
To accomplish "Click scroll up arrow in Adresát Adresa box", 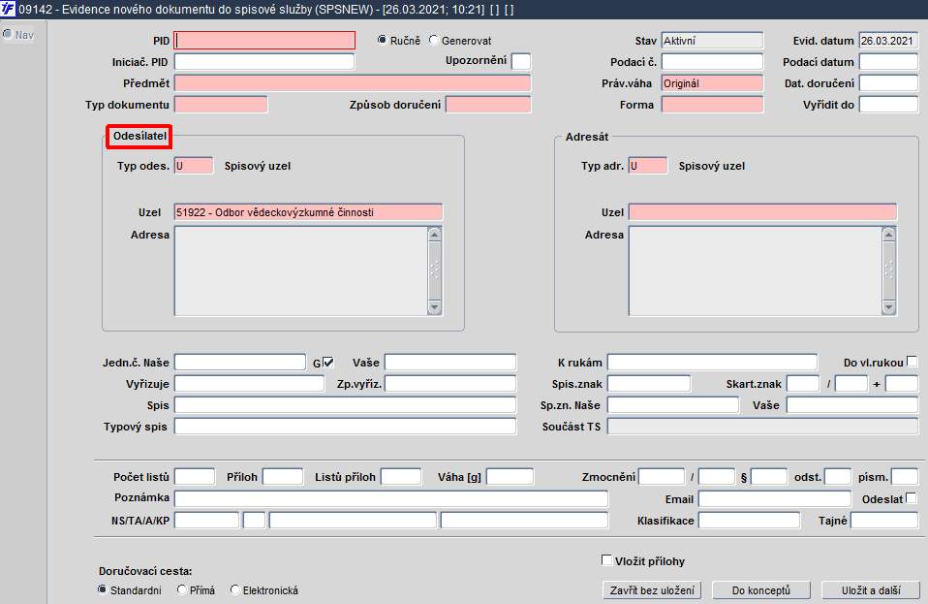I will tap(889, 235).
